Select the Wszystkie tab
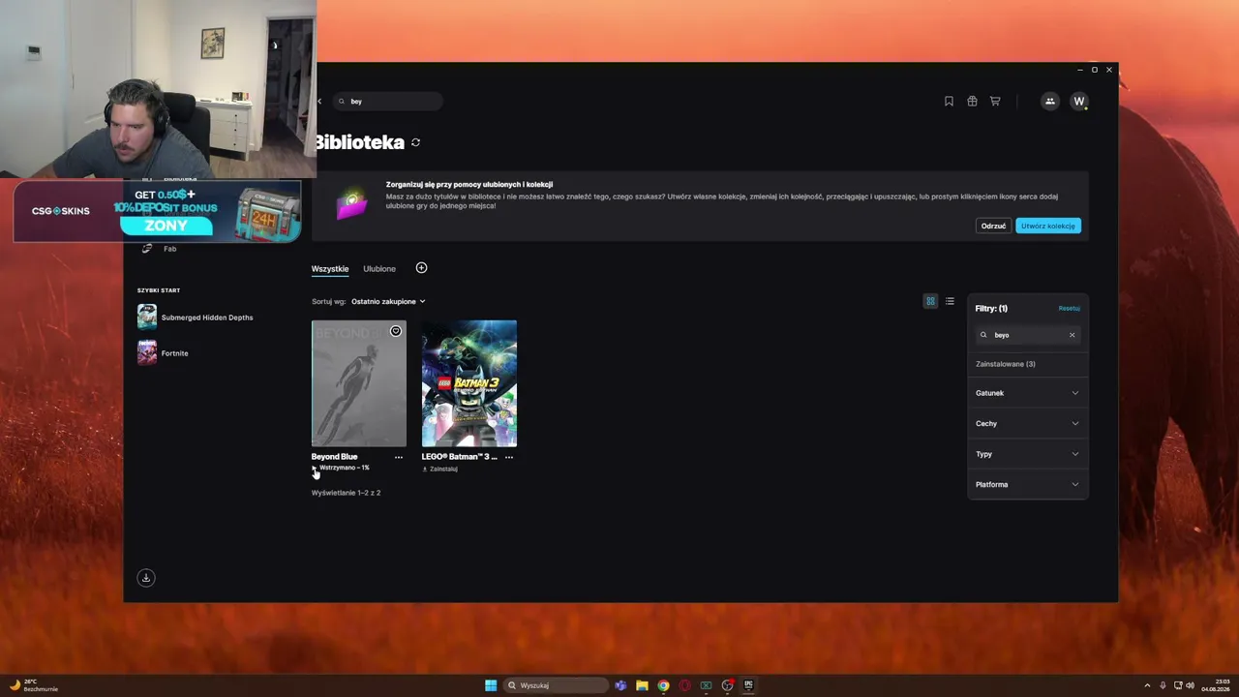The height and width of the screenshot is (697, 1239). [330, 269]
